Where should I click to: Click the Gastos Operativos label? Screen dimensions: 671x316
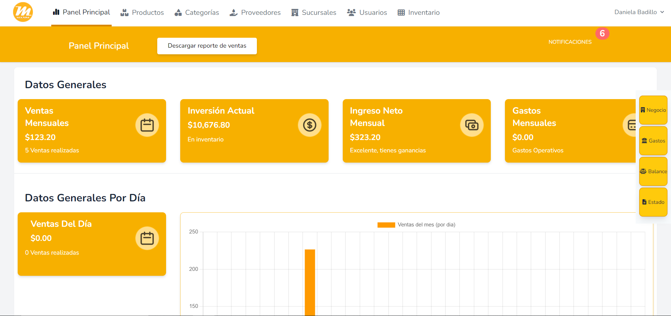(538, 150)
